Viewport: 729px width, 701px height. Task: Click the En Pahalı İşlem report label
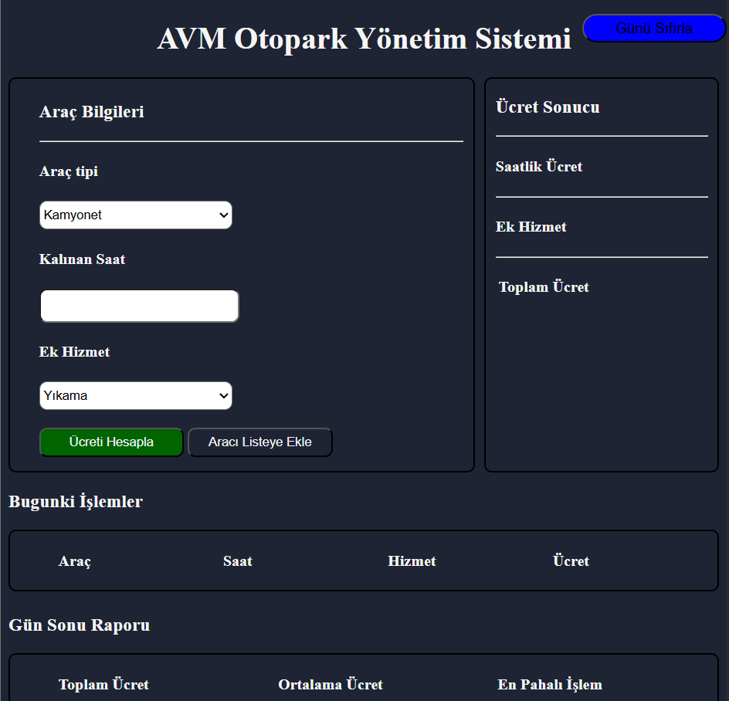[x=550, y=684]
